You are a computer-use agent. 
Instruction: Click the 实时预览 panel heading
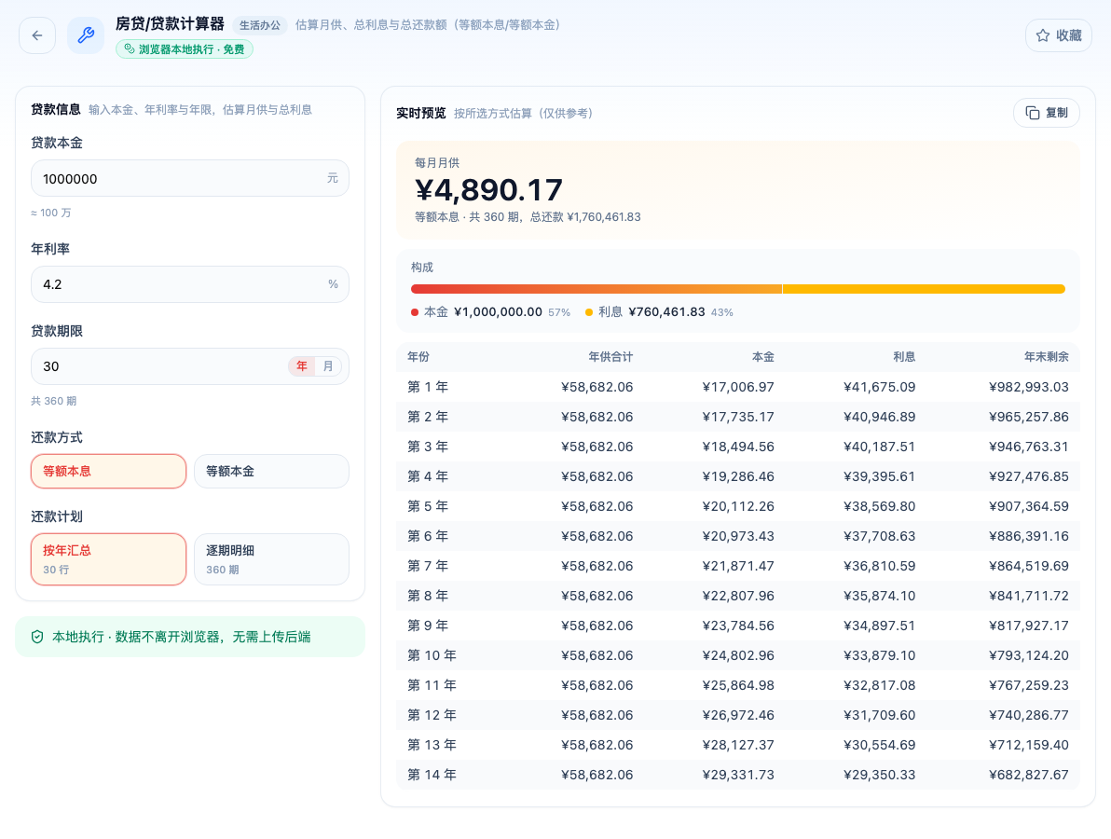point(421,114)
